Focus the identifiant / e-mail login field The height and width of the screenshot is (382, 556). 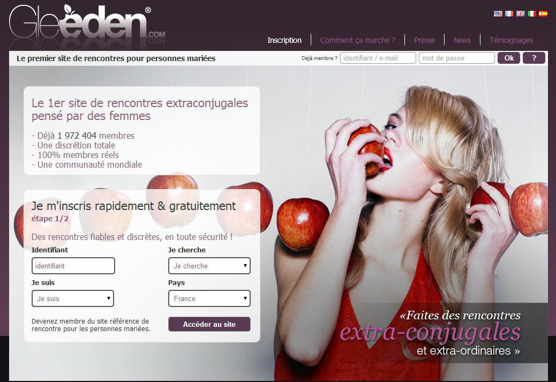point(378,58)
